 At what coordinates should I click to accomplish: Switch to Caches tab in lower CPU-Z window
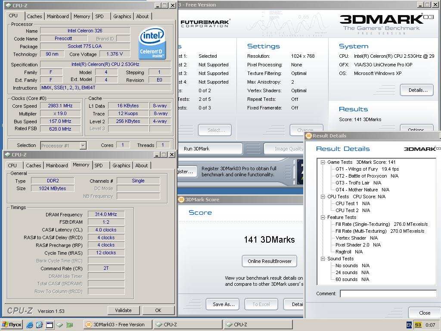pyautogui.click(x=34, y=165)
